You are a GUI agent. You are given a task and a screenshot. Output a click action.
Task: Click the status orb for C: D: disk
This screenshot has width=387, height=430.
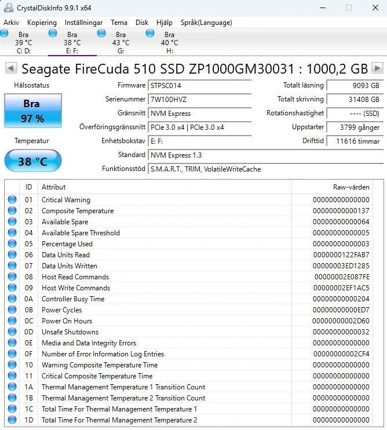pos(4,34)
